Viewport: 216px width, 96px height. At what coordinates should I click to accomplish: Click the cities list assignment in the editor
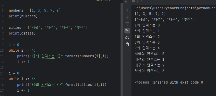tap(48, 28)
